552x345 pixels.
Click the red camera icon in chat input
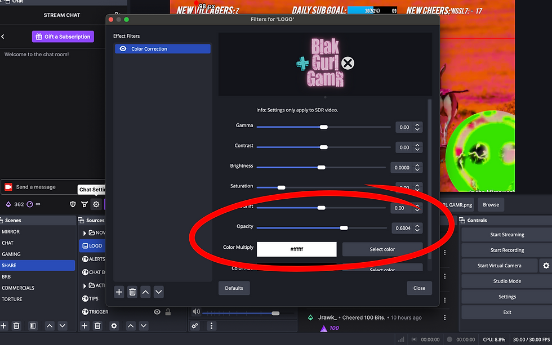[8, 187]
